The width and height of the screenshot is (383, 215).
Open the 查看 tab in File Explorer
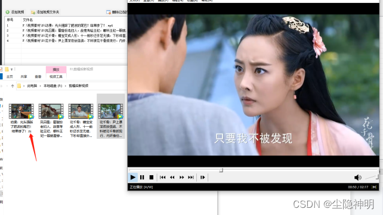[x=38, y=77]
